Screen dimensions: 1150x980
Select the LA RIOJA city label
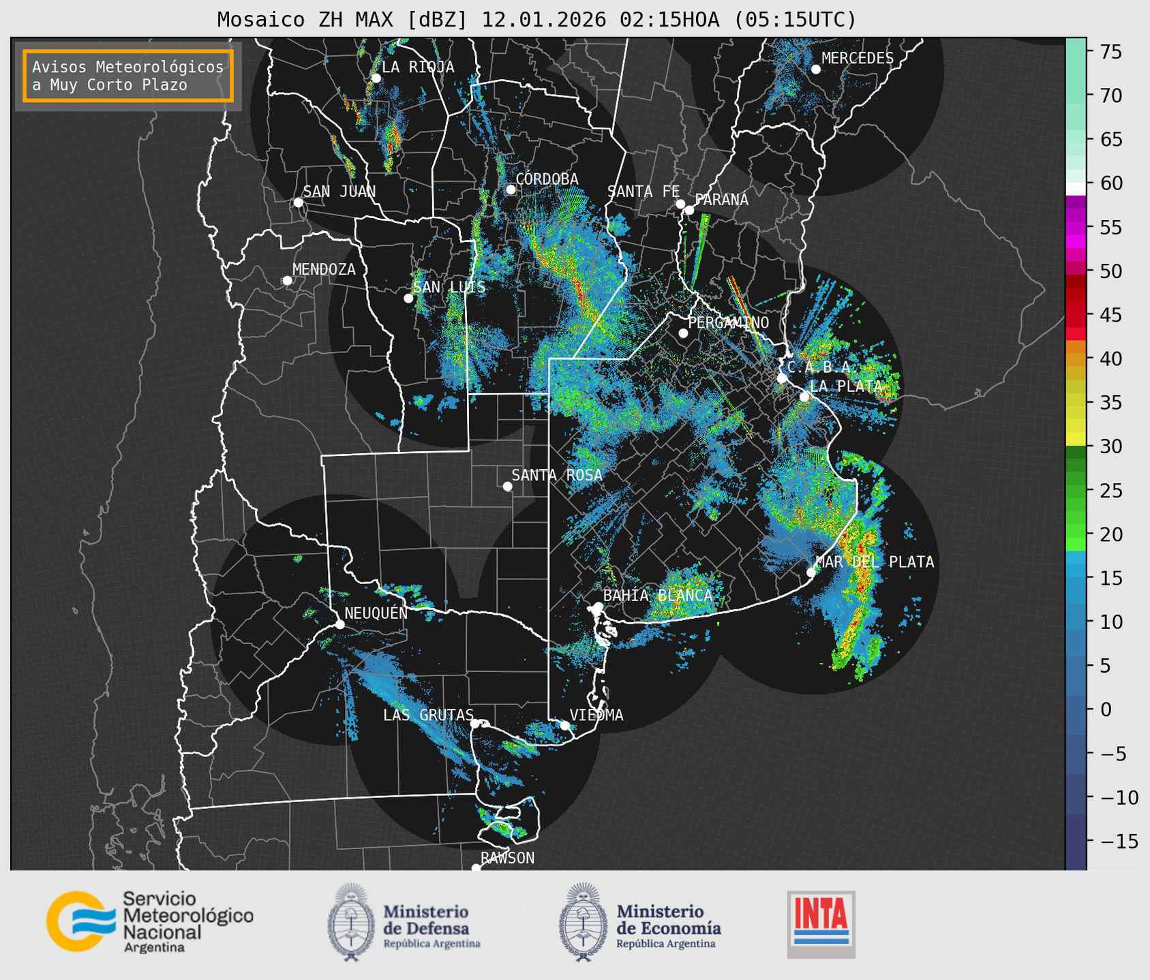418,67
